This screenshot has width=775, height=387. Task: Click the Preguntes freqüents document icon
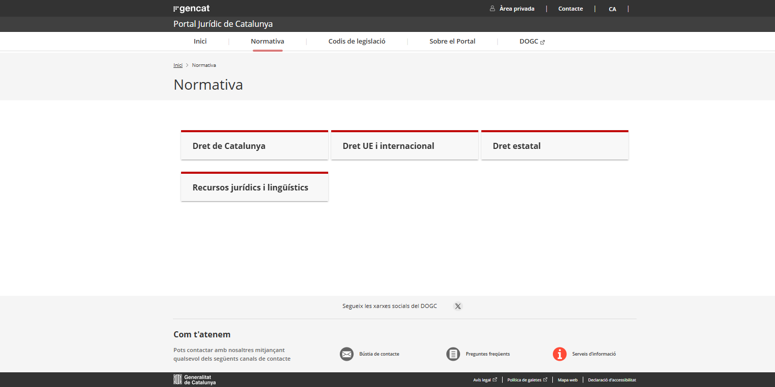(x=453, y=354)
